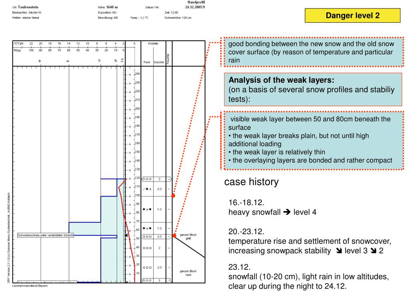This screenshot has width=410, height=307.
Task: Select the 'ganzer Block glatt' annotation
Action: (188, 237)
